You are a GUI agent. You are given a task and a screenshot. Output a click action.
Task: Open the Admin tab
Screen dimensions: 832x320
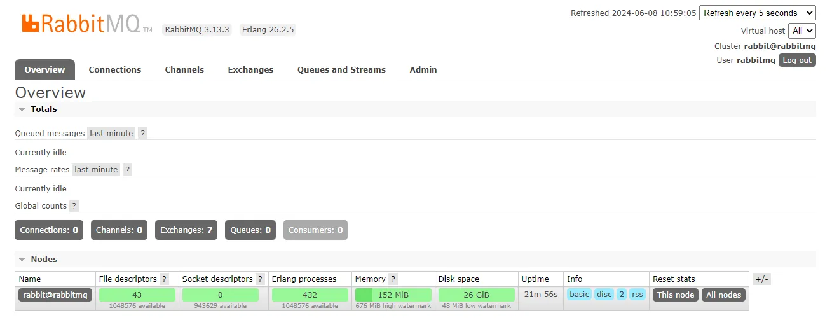pyautogui.click(x=423, y=70)
